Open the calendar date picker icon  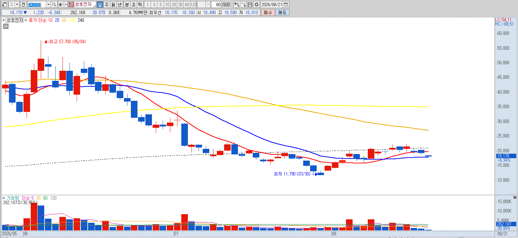(x=286, y=4)
